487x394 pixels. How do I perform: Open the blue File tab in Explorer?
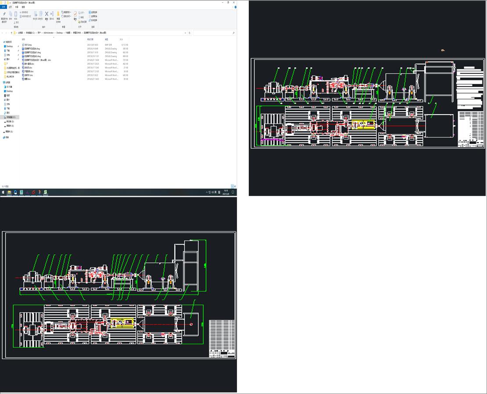tap(4, 7)
